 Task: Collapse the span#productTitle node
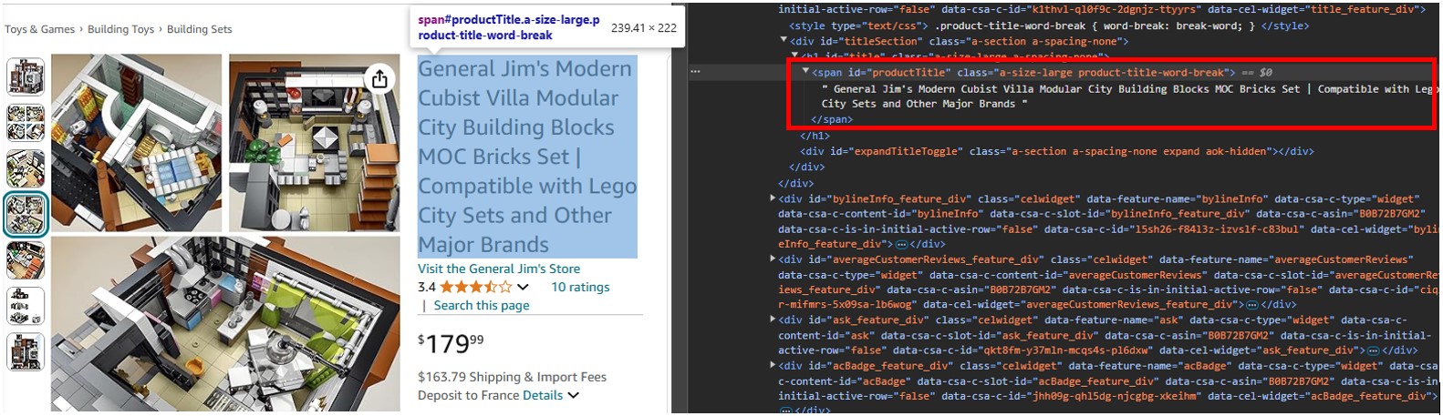pos(805,71)
